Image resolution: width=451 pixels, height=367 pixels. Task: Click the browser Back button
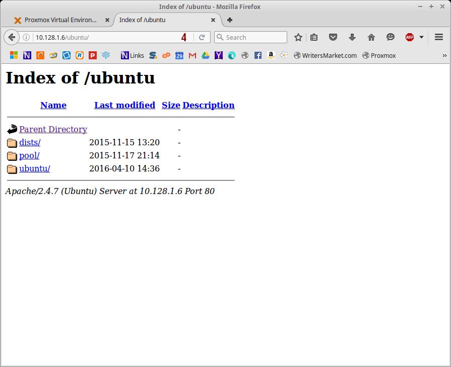(12, 37)
